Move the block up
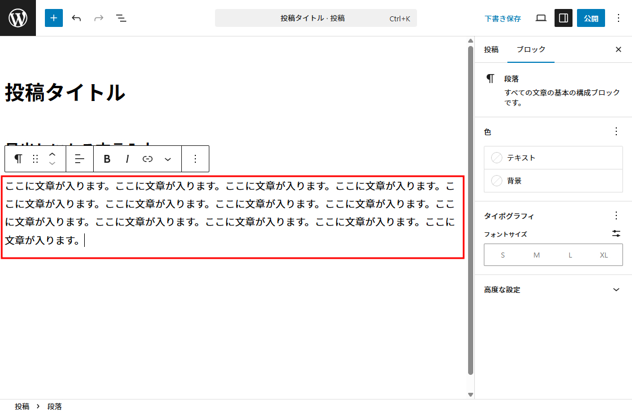Screen dimensions: 632x413 coord(52,154)
